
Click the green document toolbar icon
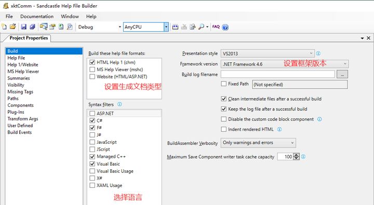click(61, 26)
